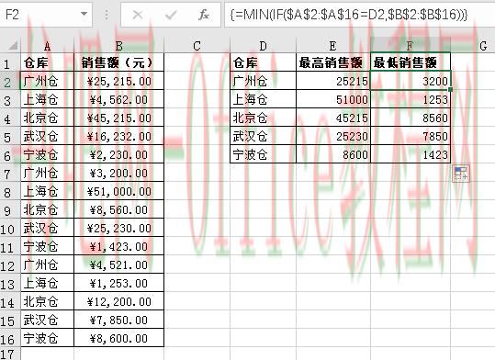The image size is (495, 360).
Task: Click the select-all corner triangle
Action: (13, 46)
